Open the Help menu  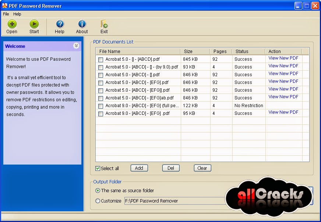(x=17, y=14)
